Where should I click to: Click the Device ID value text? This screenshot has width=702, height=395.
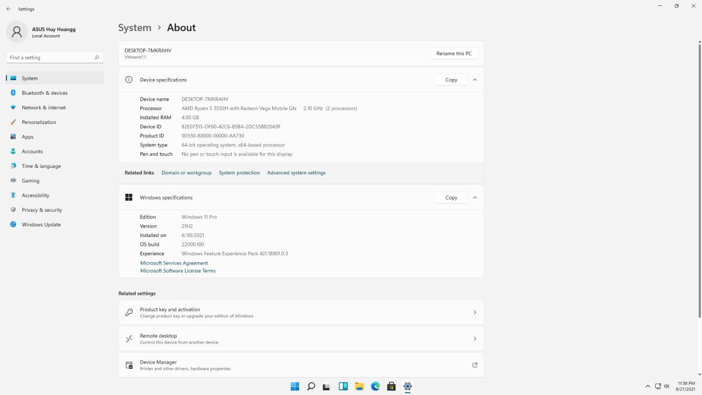[231, 126]
